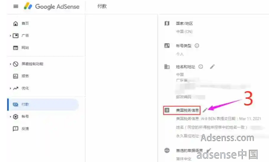Click the 优化 optimization trend icon

click(16, 88)
